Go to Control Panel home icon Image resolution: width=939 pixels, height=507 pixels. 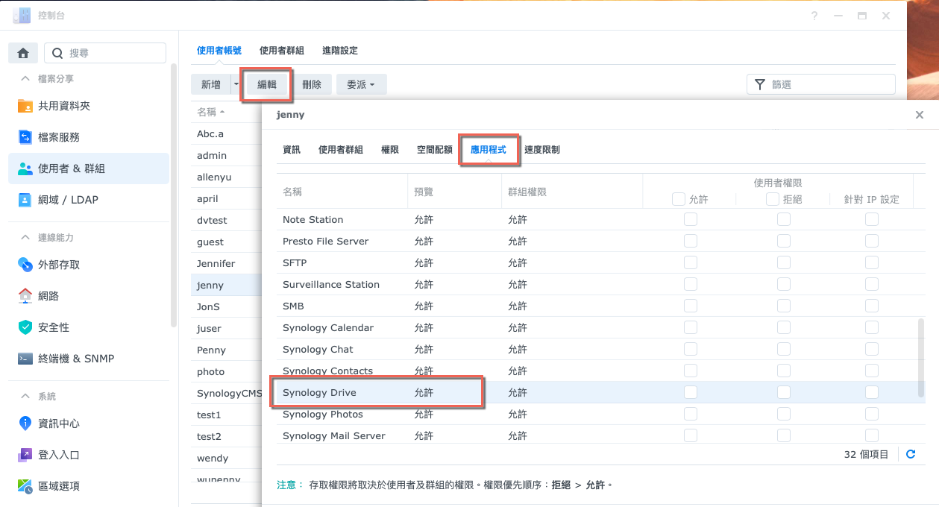tap(23, 53)
